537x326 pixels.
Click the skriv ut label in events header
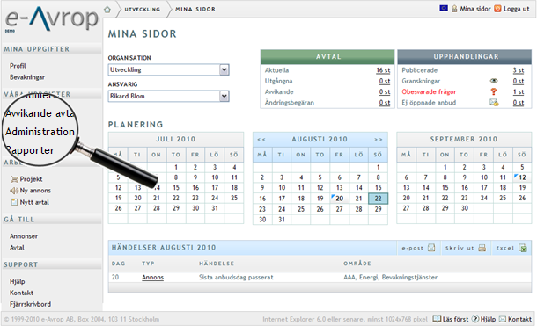[x=460, y=248]
